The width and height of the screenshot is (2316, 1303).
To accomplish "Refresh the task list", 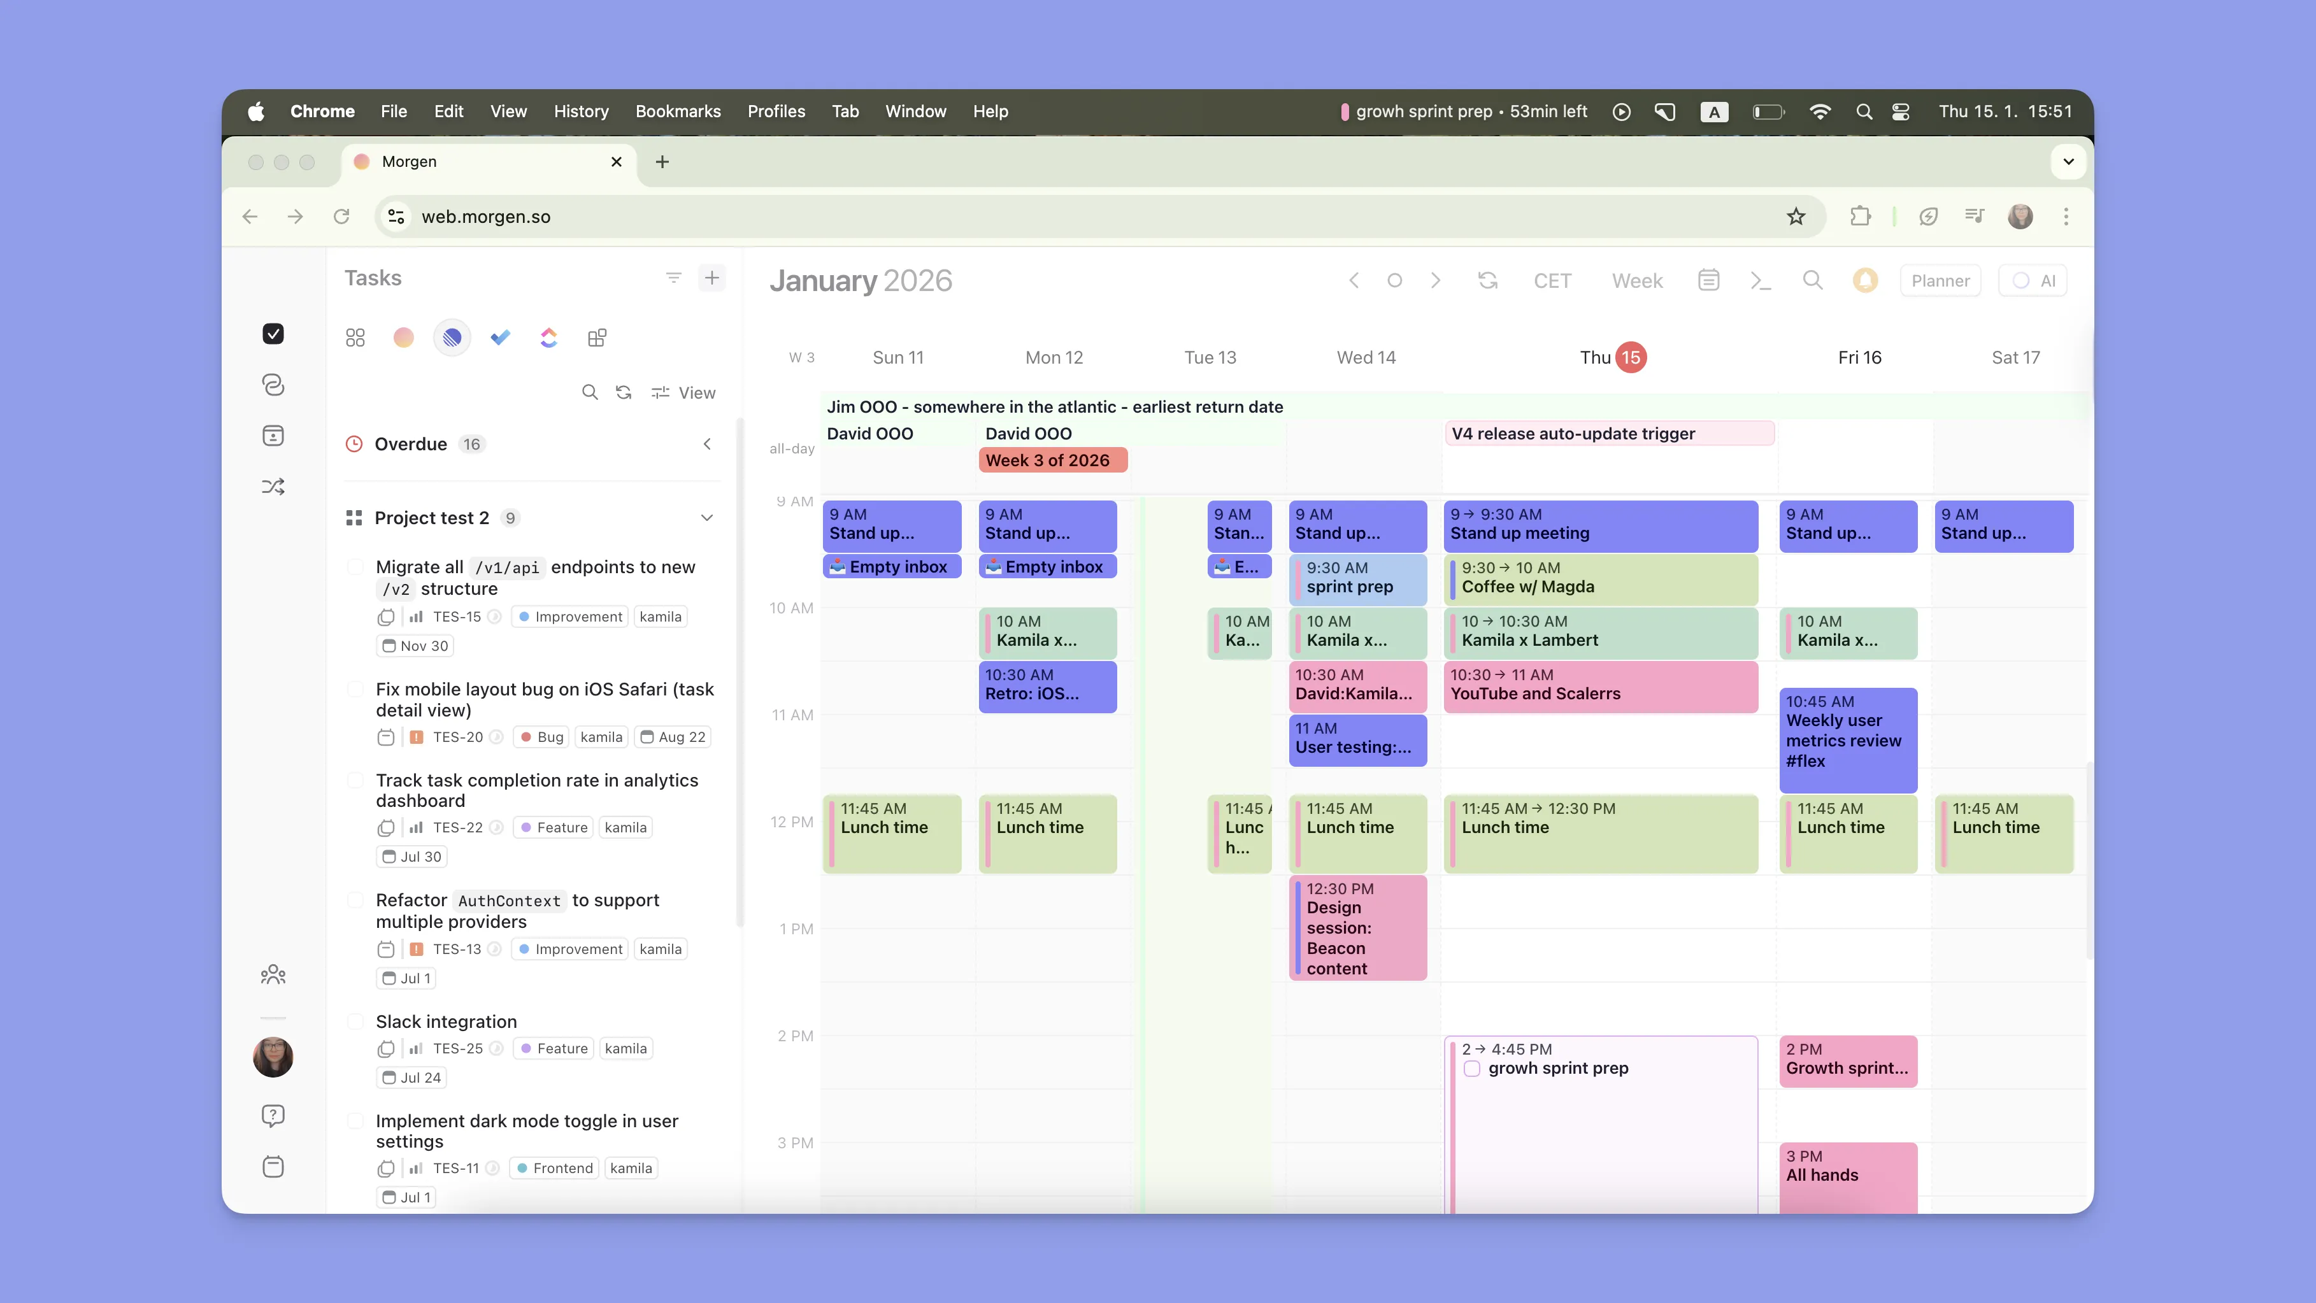I will [x=624, y=393].
